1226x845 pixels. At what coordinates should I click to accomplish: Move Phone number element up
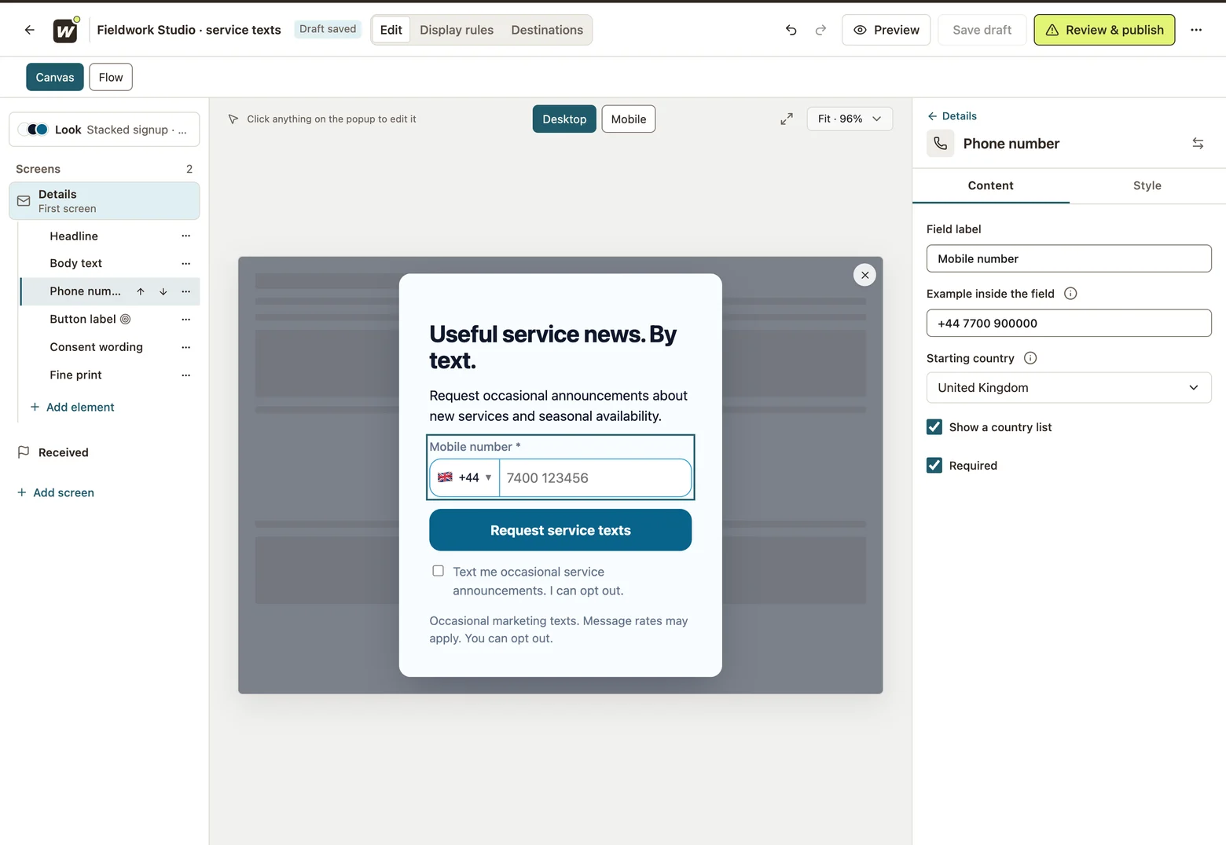pos(141,291)
